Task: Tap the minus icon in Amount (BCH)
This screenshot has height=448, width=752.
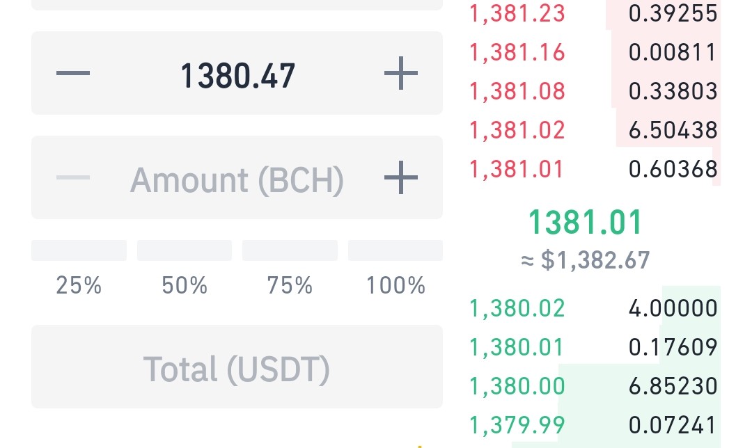Action: (x=73, y=178)
